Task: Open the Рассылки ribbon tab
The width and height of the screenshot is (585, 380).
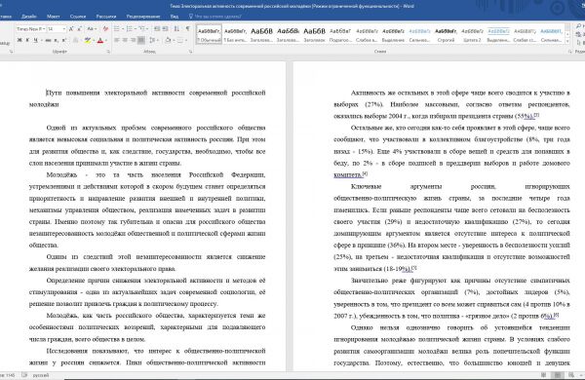Action: [106, 17]
